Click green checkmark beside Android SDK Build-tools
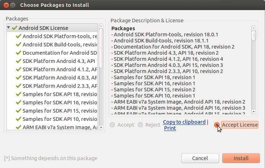The image size is (265, 168). (18, 45)
